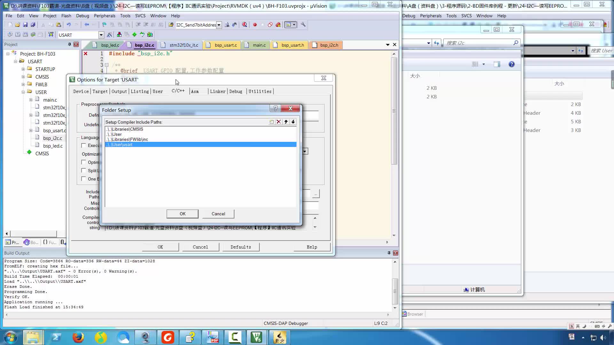This screenshot has width=614, height=345.
Task: Click the Build Output vertical scrollbar thumb
Action: 395,291
